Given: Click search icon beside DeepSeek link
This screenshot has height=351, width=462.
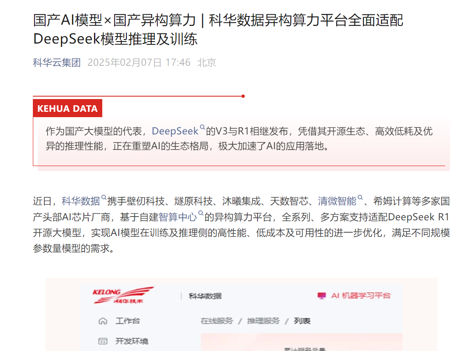Looking at the screenshot, I should click(x=202, y=127).
